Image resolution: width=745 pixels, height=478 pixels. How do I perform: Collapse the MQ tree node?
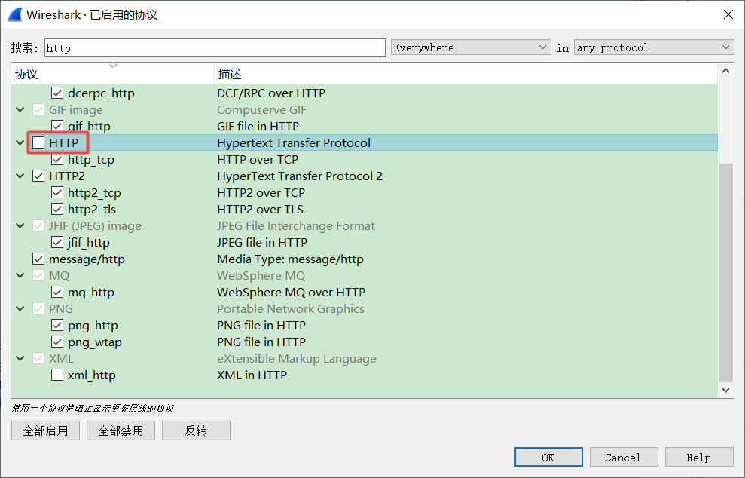tap(20, 275)
